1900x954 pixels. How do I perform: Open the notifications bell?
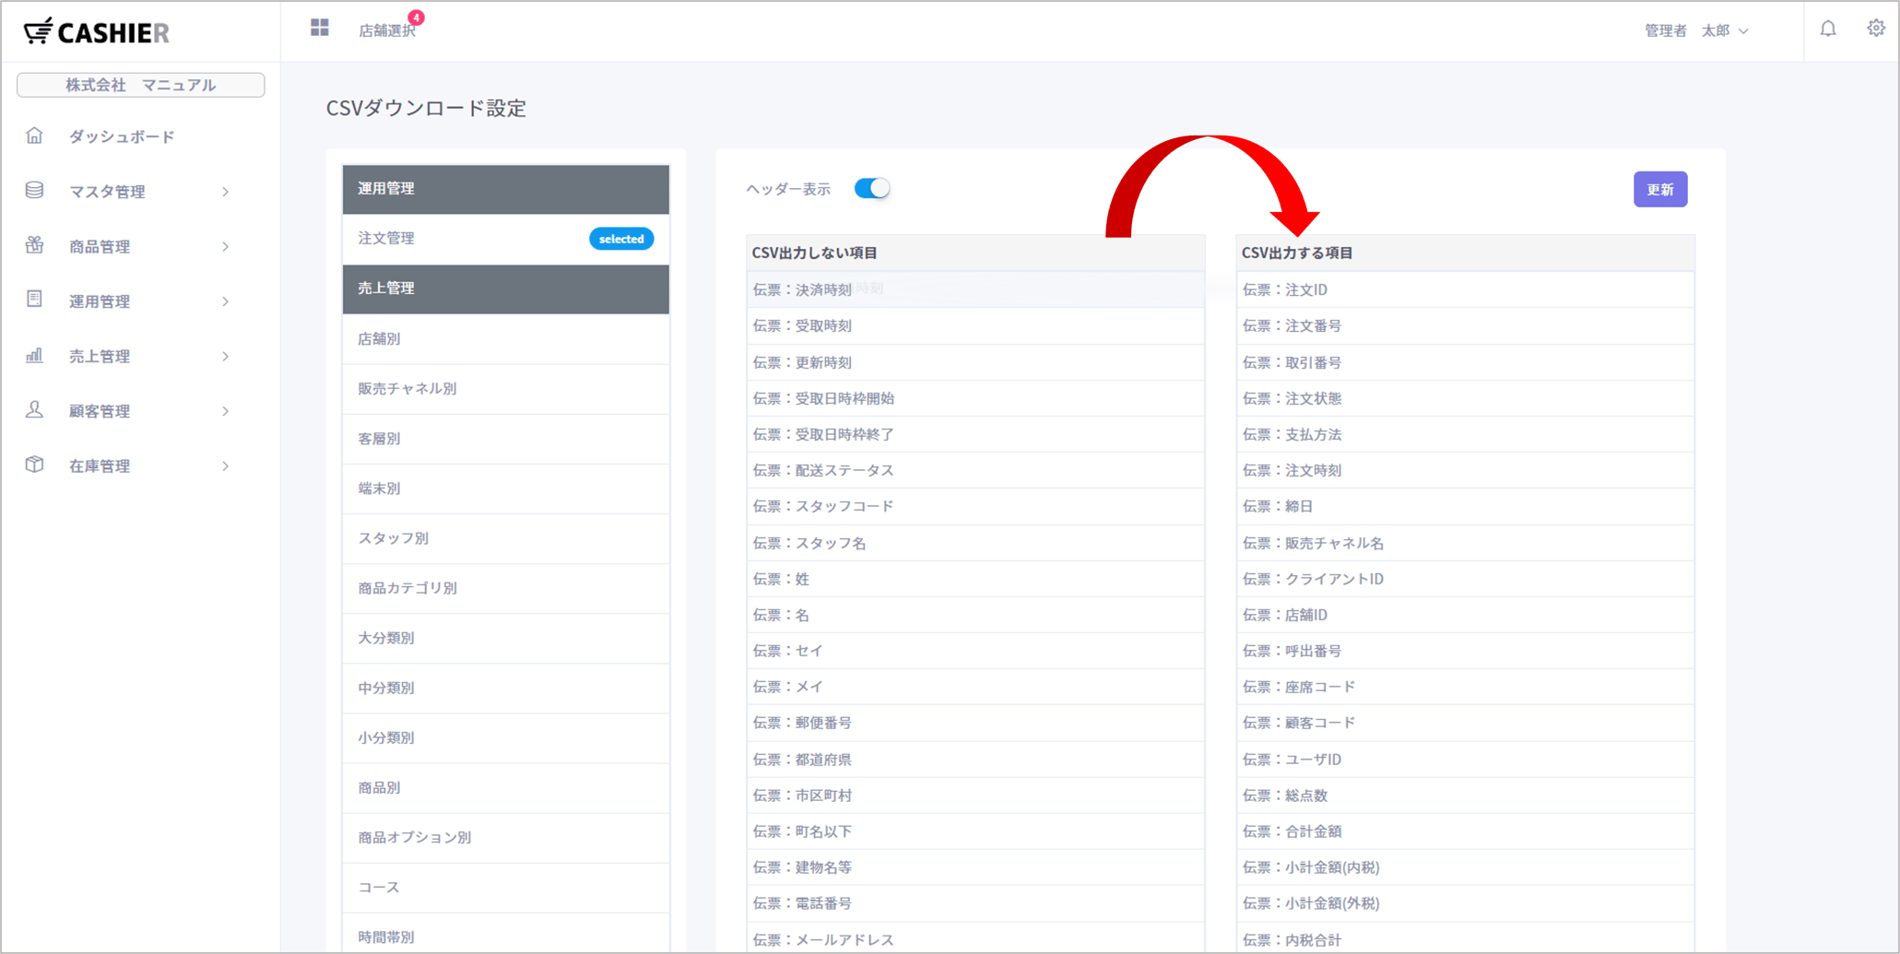click(1827, 29)
